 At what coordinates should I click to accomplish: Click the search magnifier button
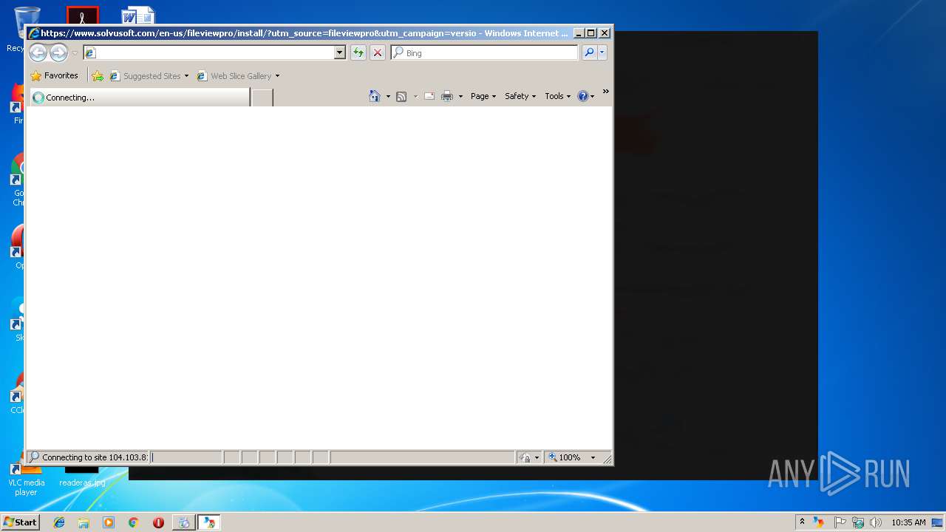(589, 52)
